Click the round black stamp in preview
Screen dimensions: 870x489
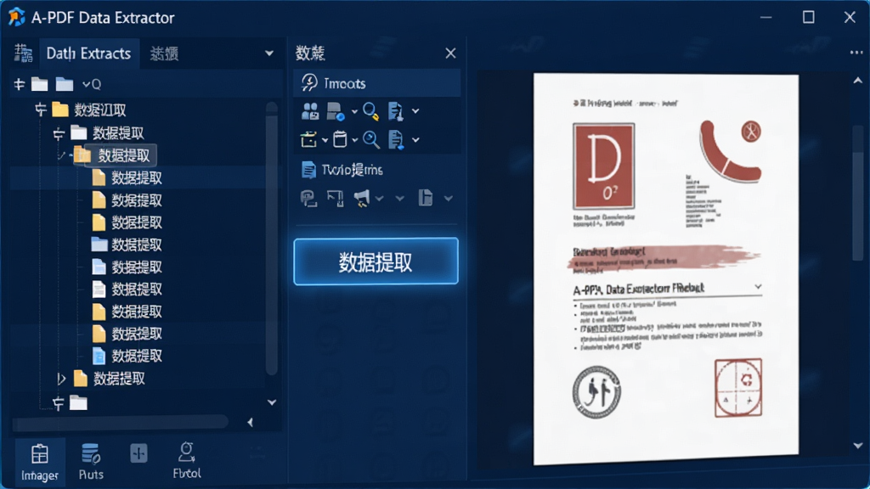coord(596,392)
